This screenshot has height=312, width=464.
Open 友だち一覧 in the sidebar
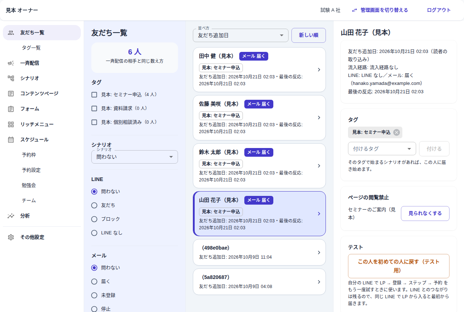click(x=42, y=33)
